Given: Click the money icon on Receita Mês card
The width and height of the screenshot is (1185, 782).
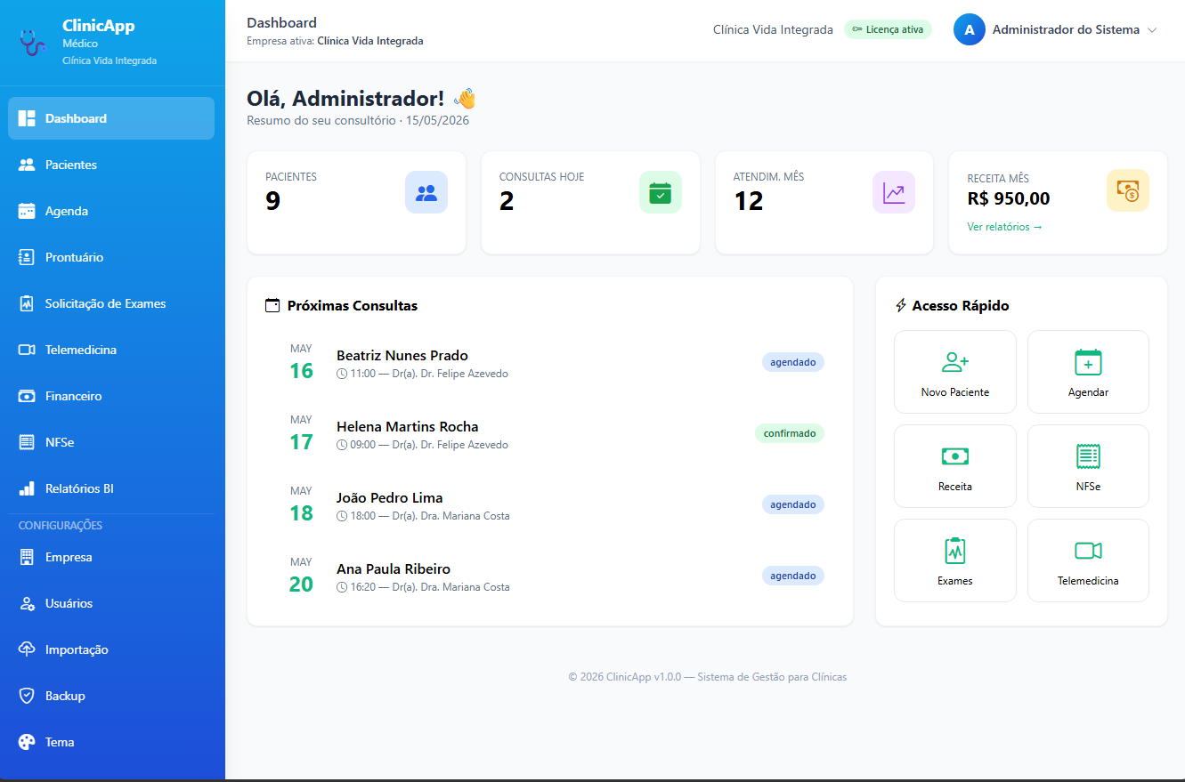Looking at the screenshot, I should (x=1128, y=190).
